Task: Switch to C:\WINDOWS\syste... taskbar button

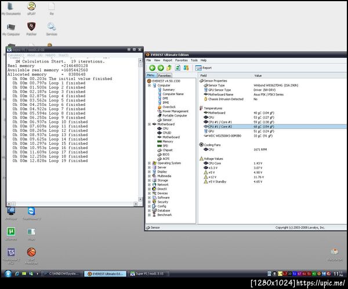Action: pyautogui.click(x=62, y=274)
